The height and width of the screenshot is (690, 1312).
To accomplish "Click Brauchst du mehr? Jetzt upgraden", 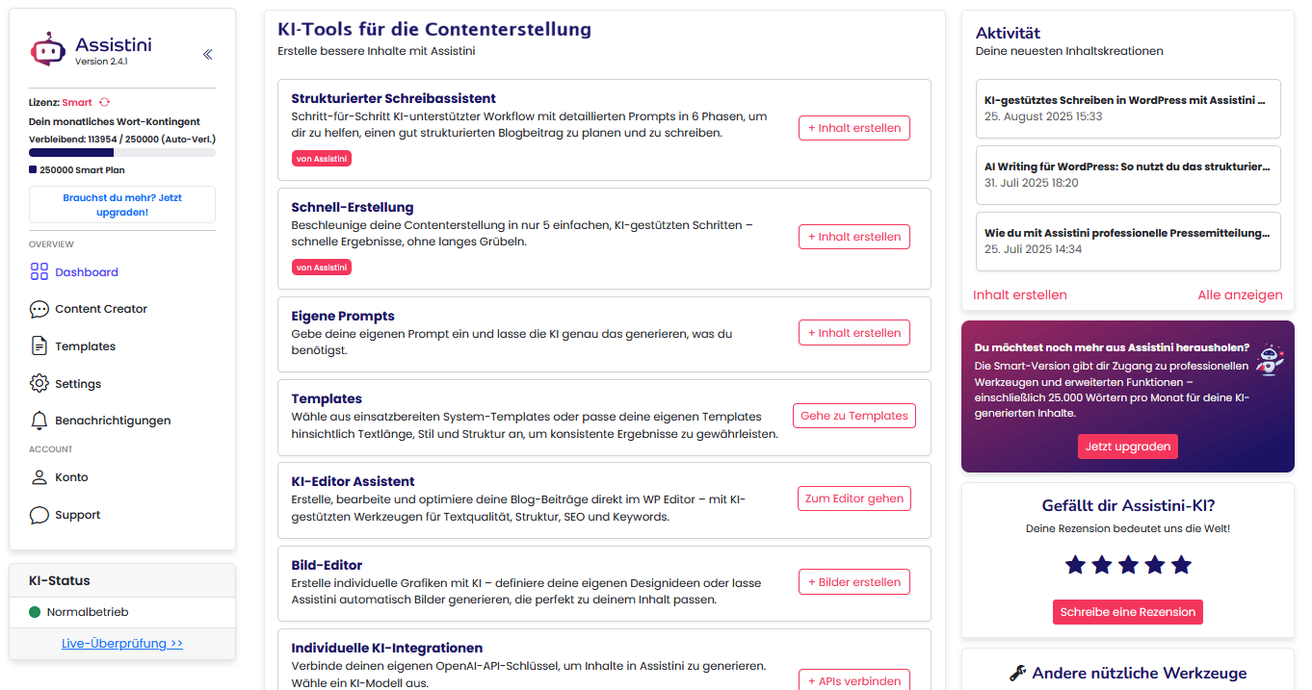I will [x=122, y=204].
